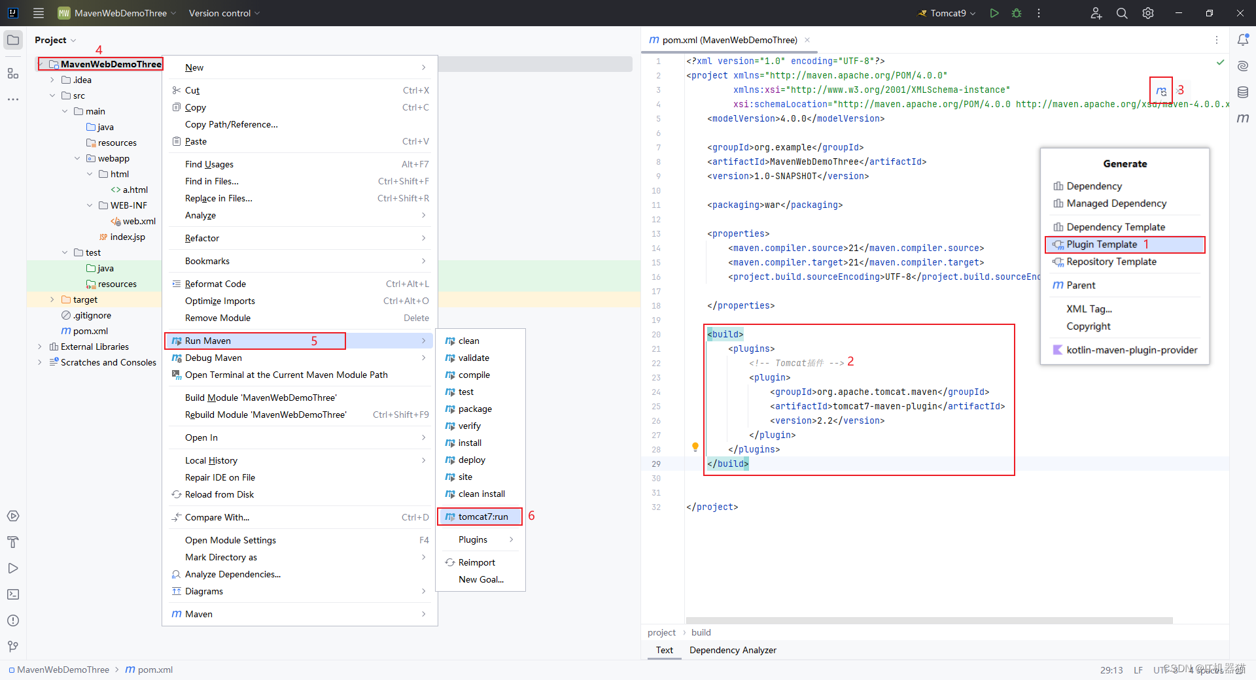Open the IDE settings gear
Image resolution: width=1256 pixels, height=680 pixels.
coord(1148,13)
